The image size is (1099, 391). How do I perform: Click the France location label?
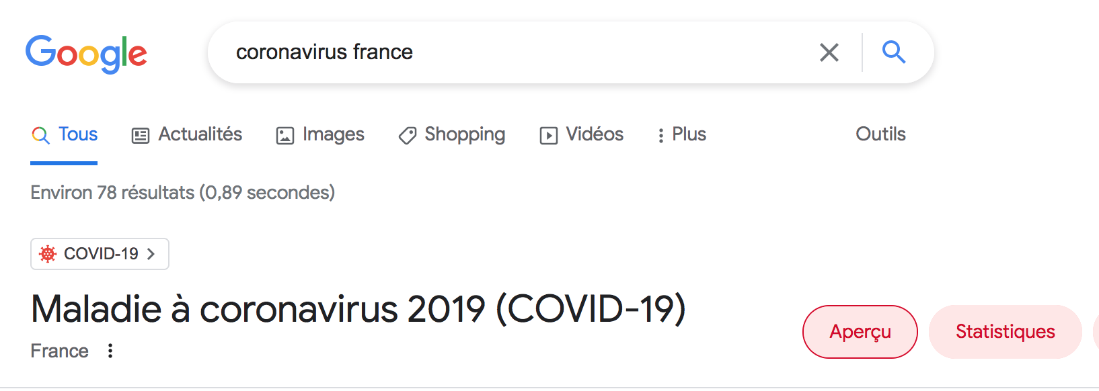(x=60, y=351)
